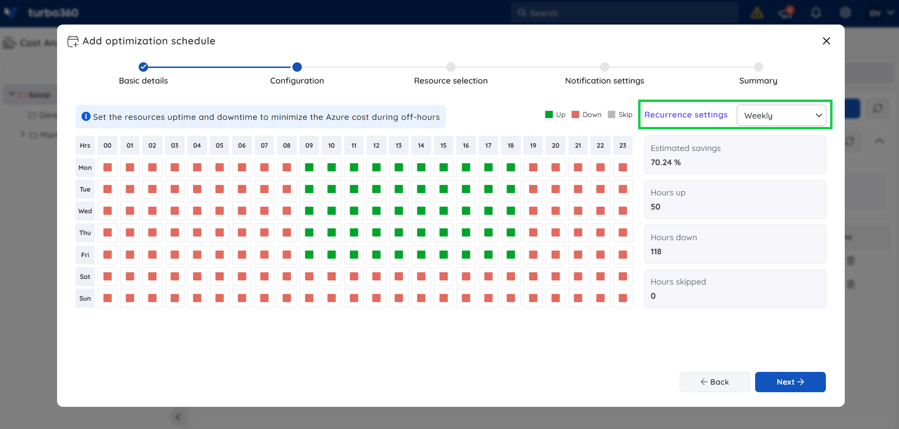899x429 pixels.
Task: Select the 12 hour column header
Action: coord(376,145)
